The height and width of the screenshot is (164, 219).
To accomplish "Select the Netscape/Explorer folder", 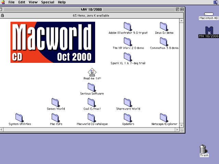I will (x=164, y=118).
